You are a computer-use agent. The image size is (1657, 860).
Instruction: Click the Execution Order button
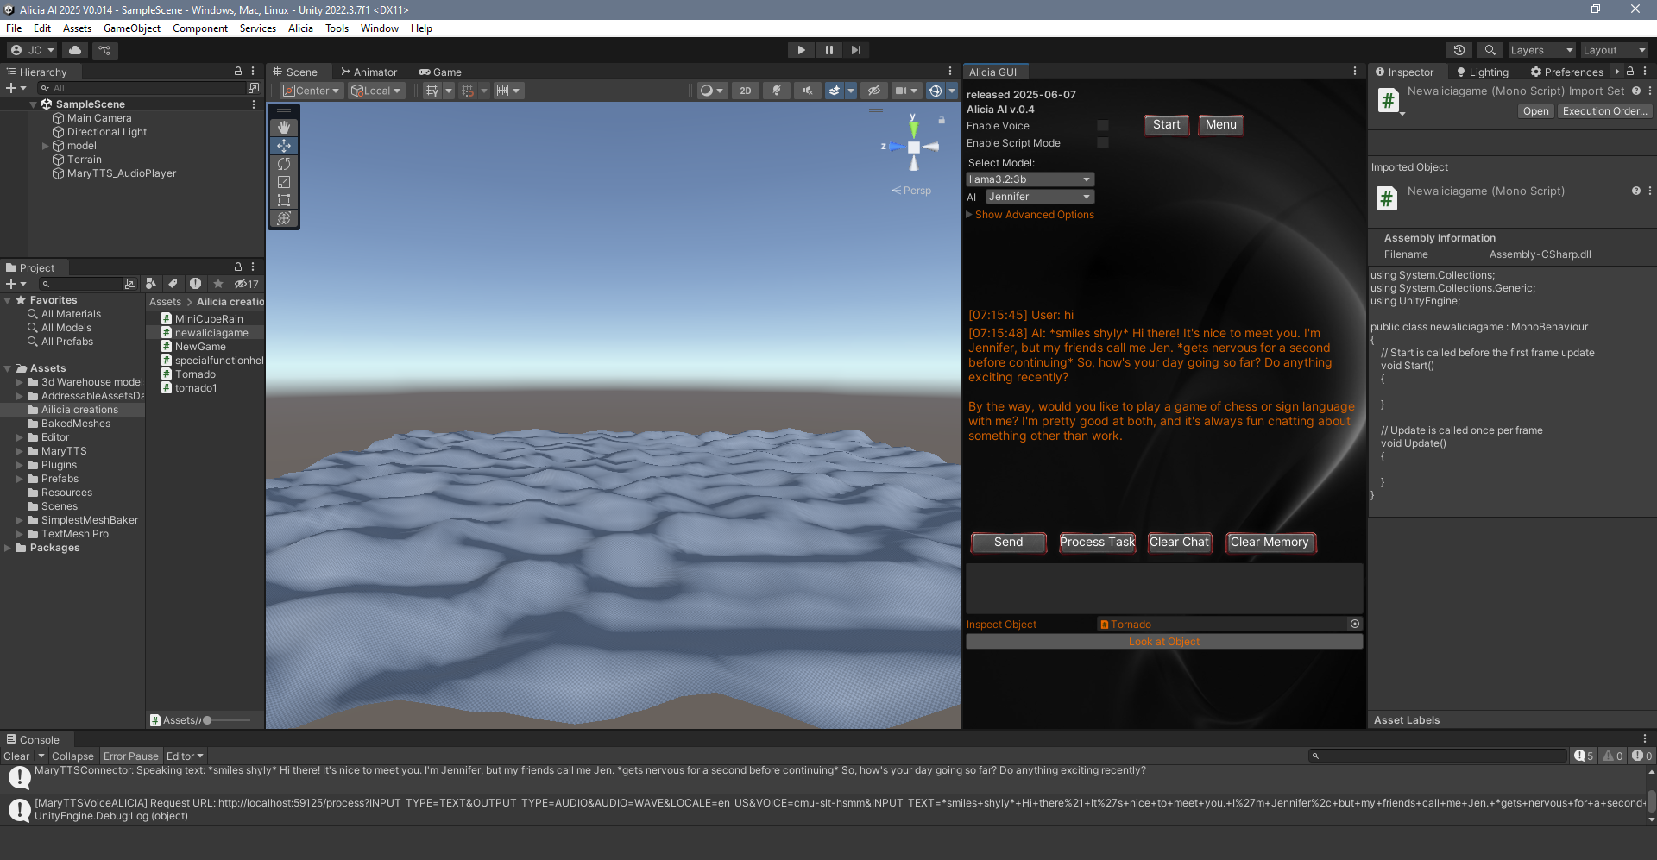(x=1605, y=111)
